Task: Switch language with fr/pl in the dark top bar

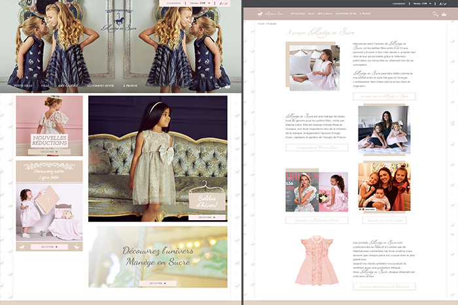Action: [x=443, y=3]
